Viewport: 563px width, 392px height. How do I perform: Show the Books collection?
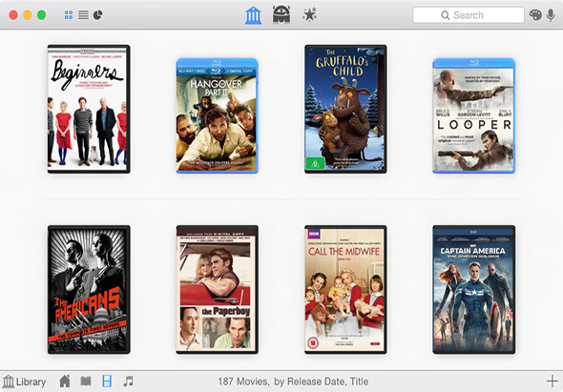click(86, 381)
